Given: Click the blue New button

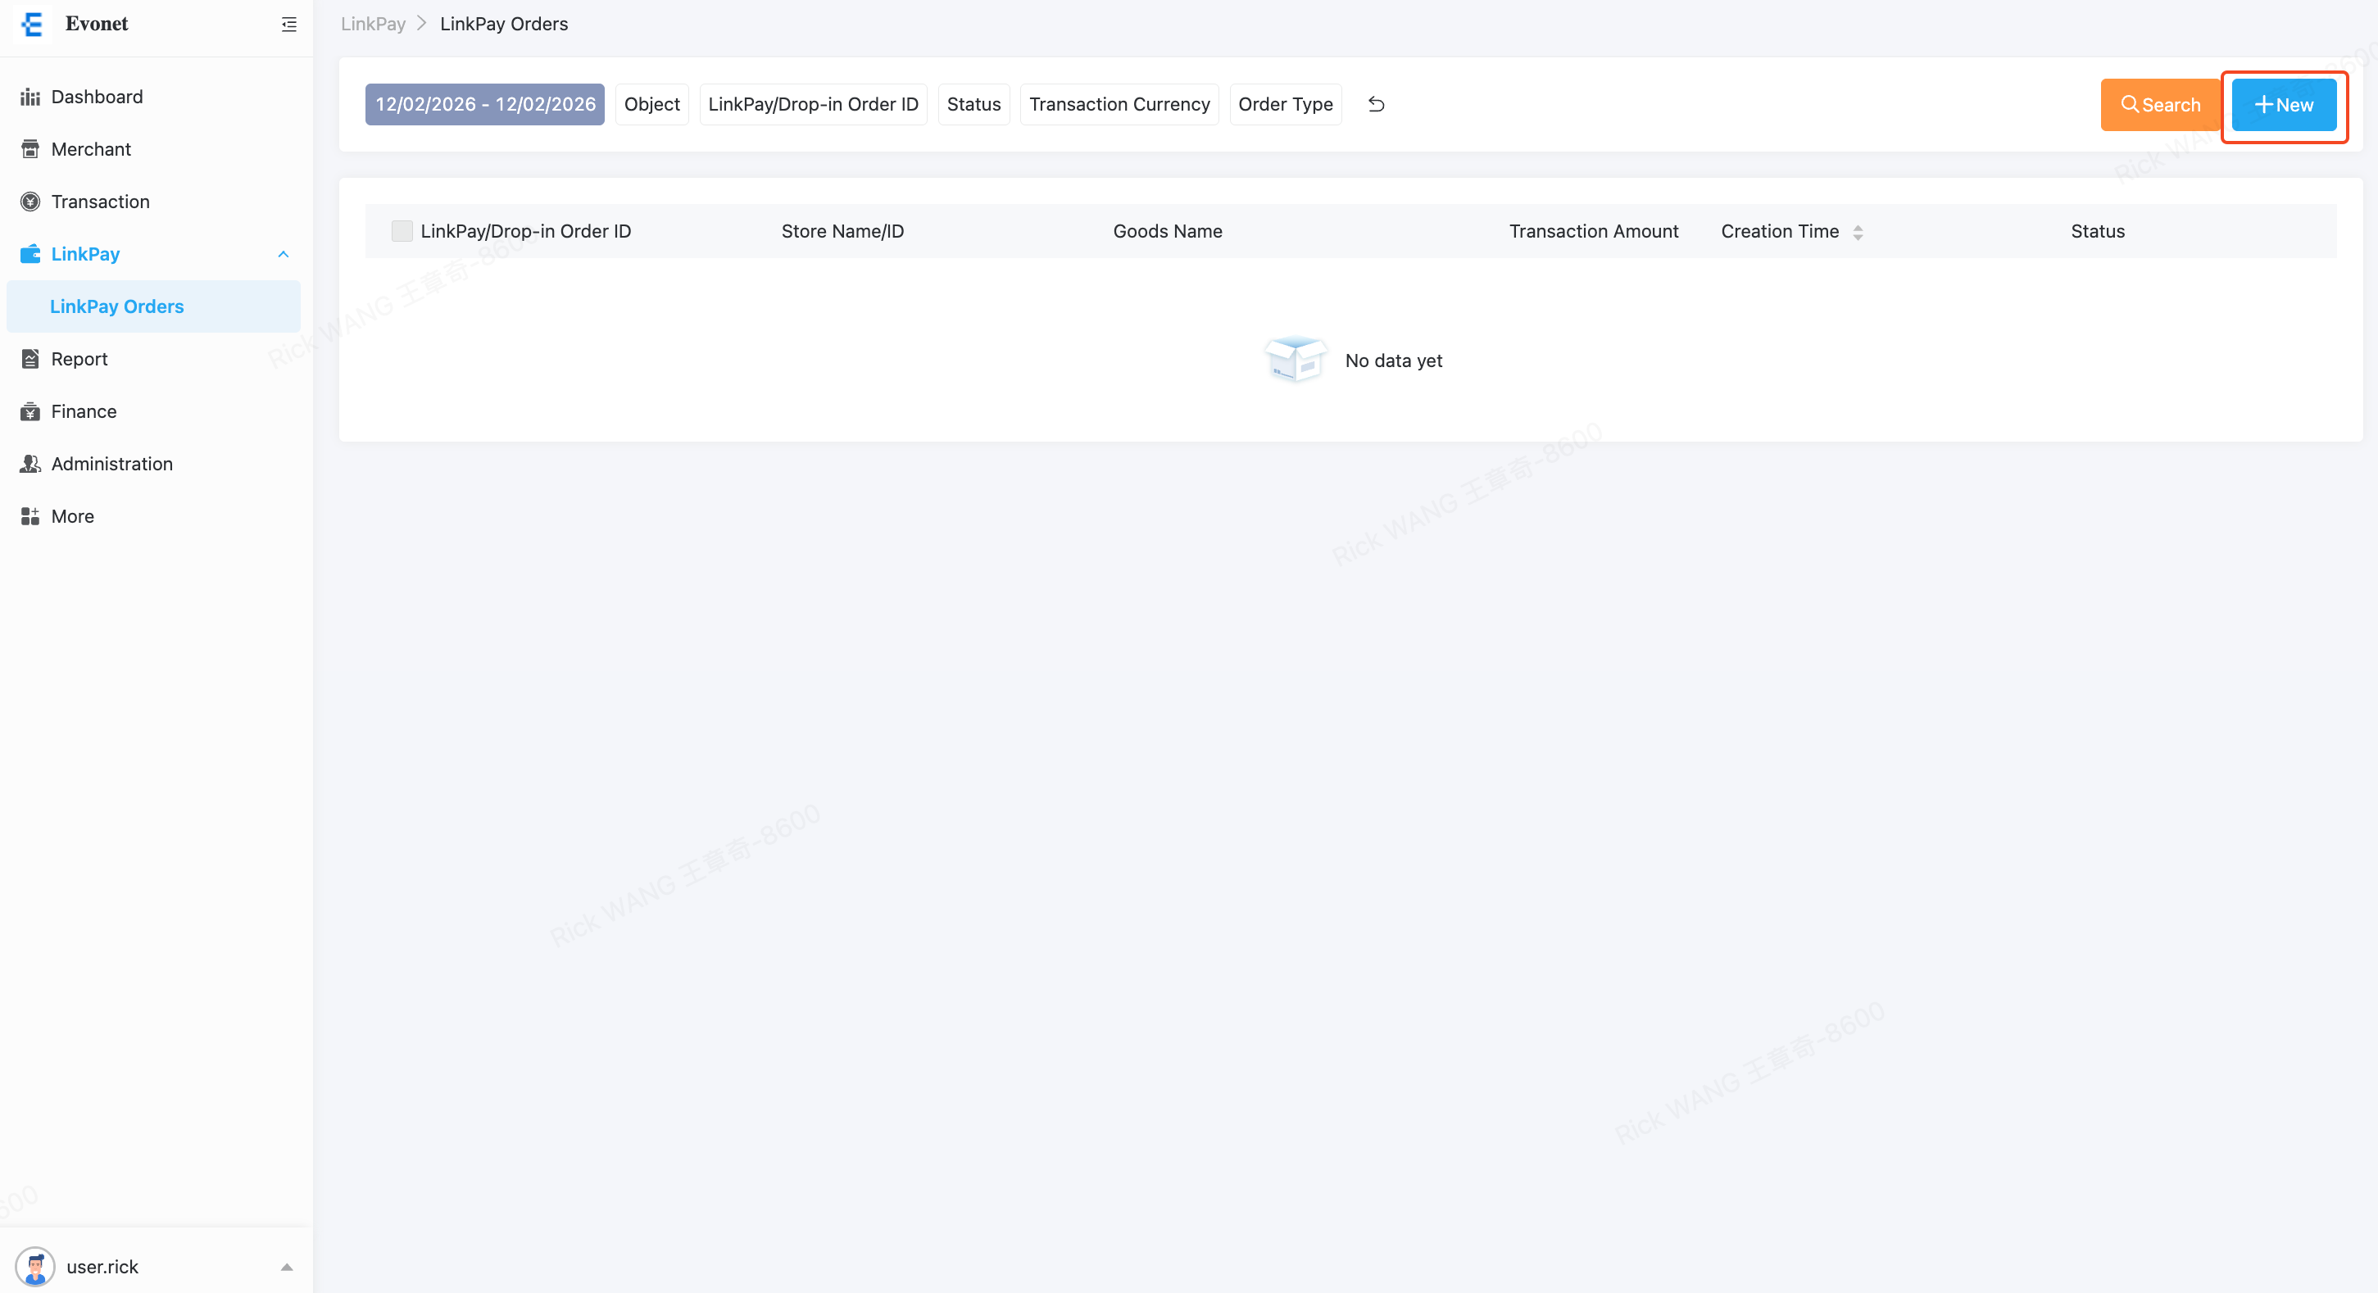Looking at the screenshot, I should [2283, 105].
